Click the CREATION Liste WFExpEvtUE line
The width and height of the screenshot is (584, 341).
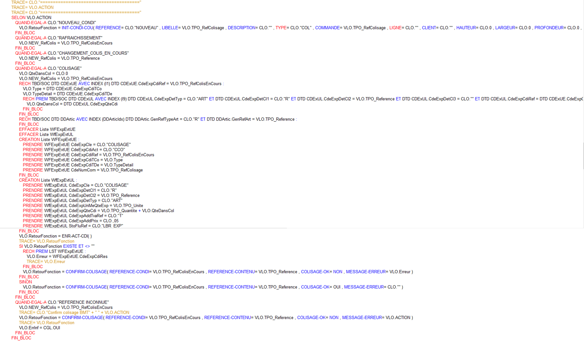tap(48, 139)
